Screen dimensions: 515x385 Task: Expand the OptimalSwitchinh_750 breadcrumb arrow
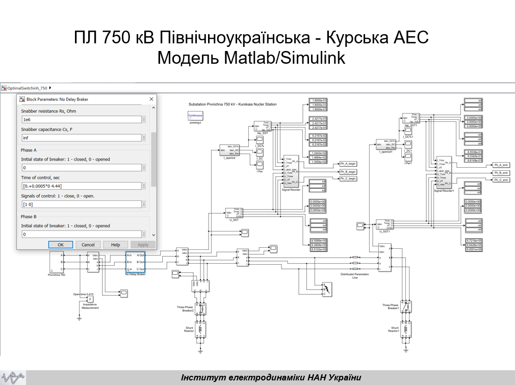point(50,88)
